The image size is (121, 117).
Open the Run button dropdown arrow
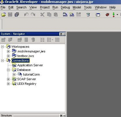click(x=117, y=15)
